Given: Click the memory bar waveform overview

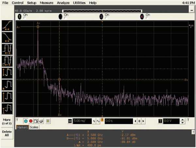Looking at the screenshot, I should (x=102, y=11).
